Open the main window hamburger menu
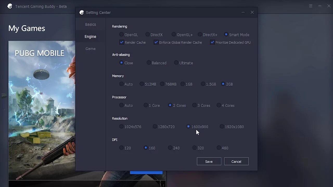The width and height of the screenshot is (333, 187). pyautogui.click(x=311, y=6)
